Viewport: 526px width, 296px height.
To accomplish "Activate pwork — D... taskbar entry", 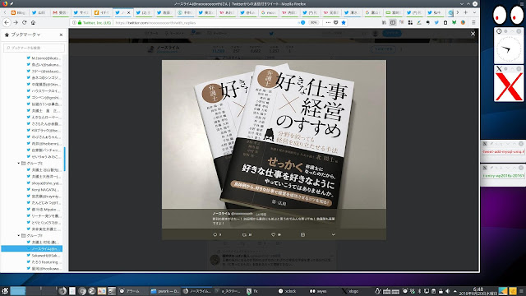I will pyautogui.click(x=164, y=291).
